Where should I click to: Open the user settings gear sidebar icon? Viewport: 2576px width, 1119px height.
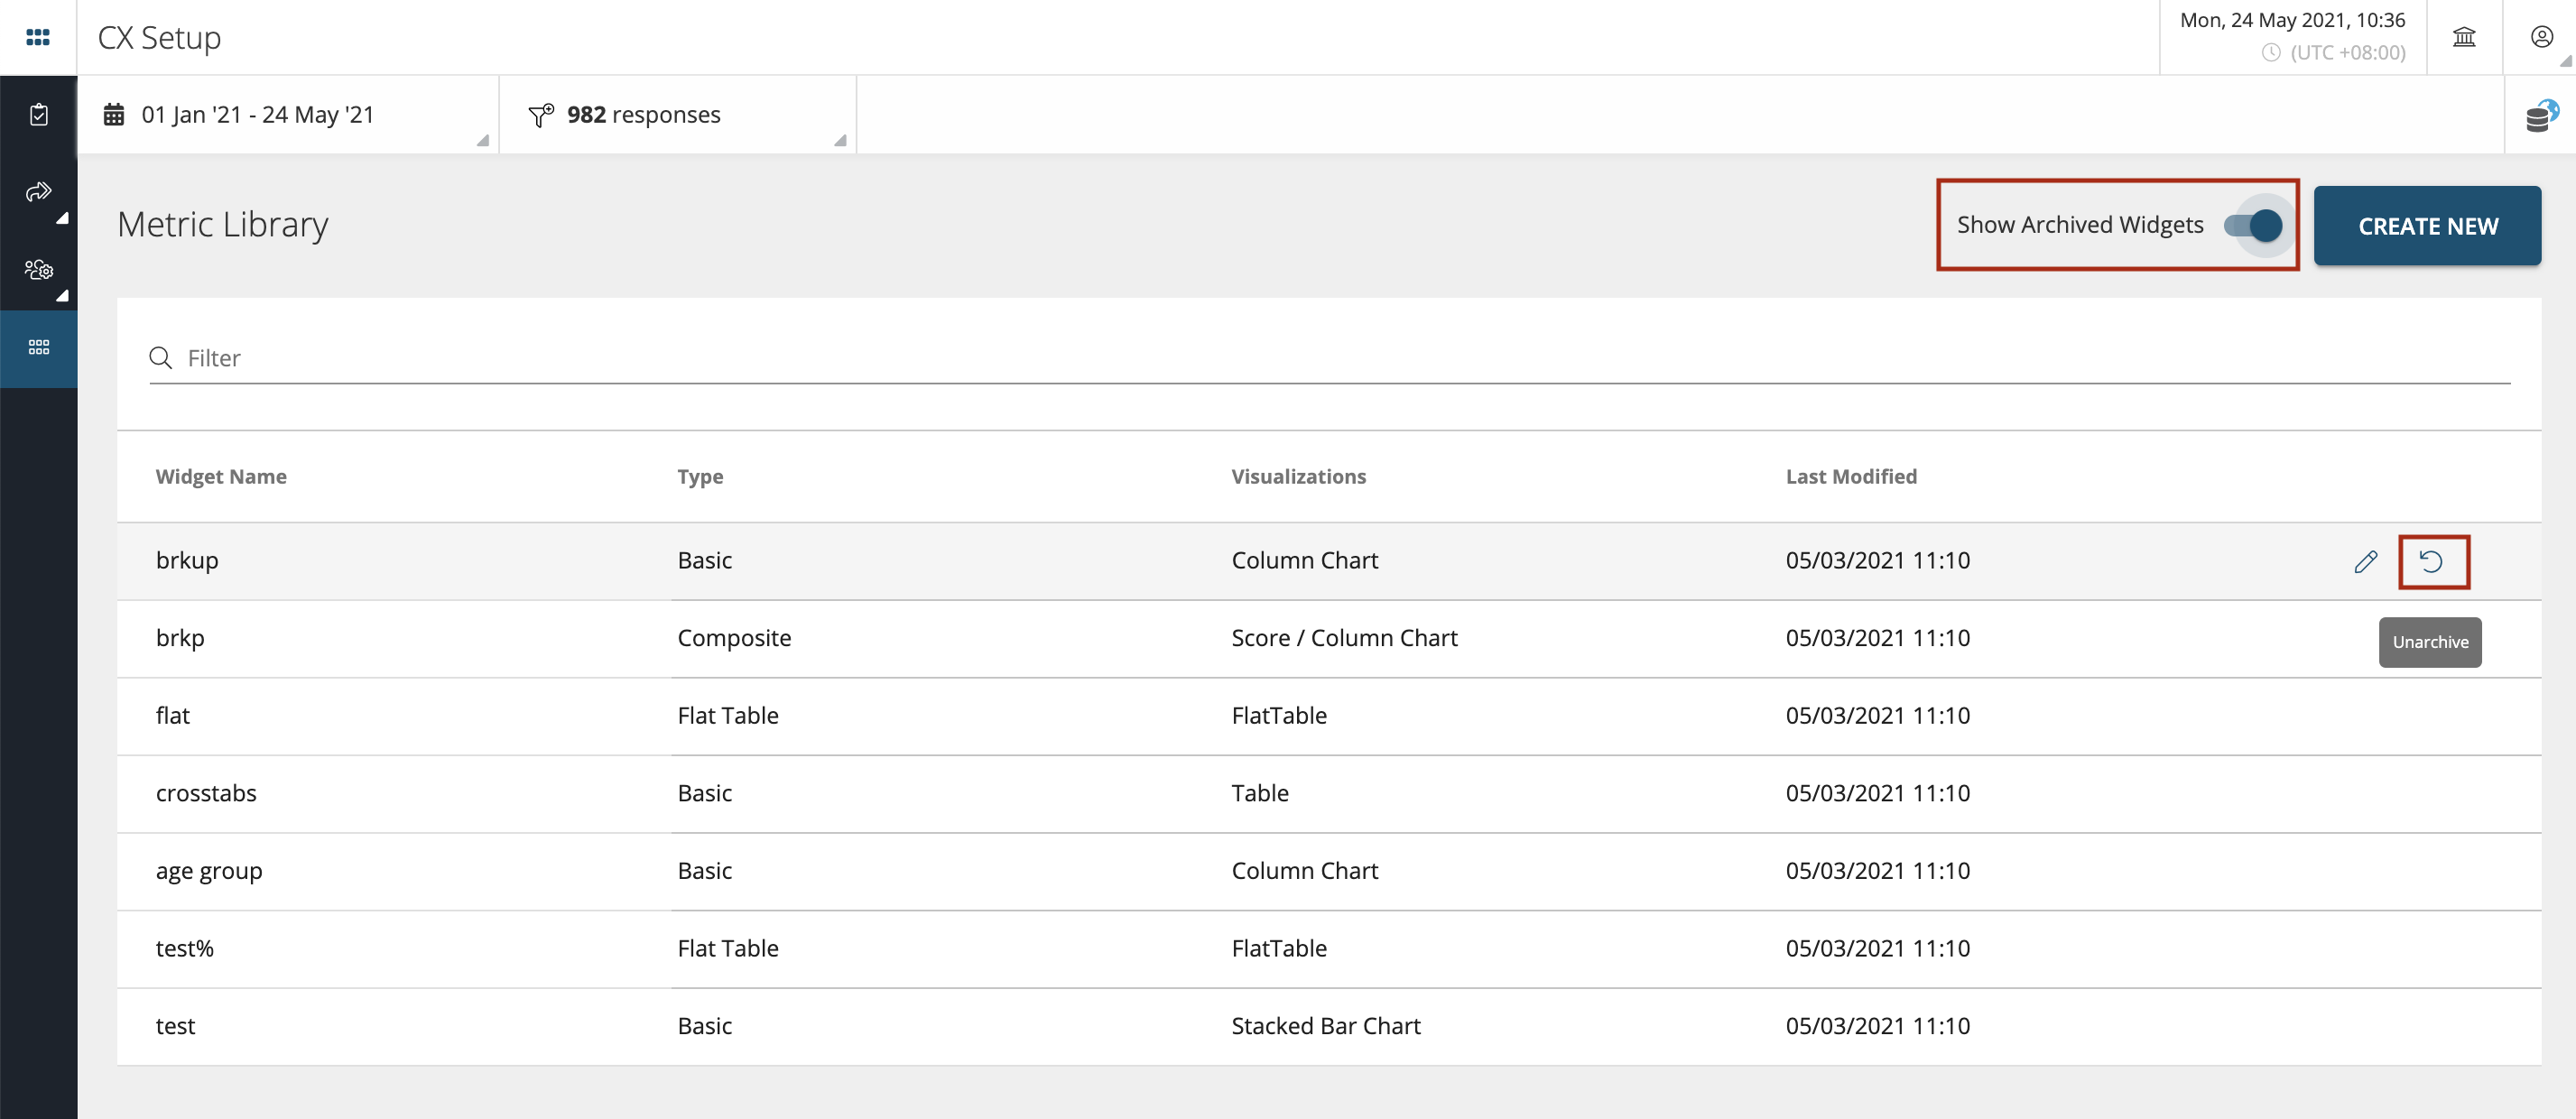38,269
